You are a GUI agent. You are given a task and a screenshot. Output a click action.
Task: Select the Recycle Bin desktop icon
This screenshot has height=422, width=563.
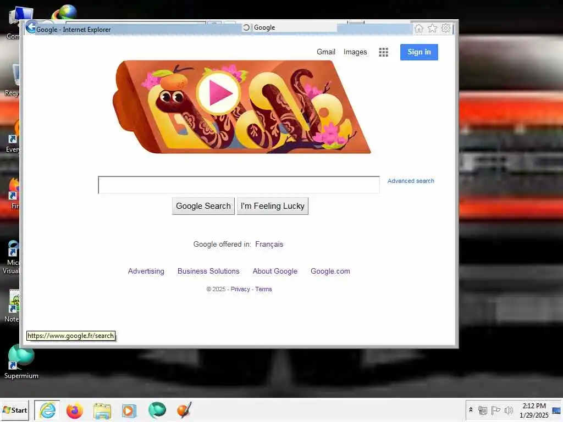(12, 80)
